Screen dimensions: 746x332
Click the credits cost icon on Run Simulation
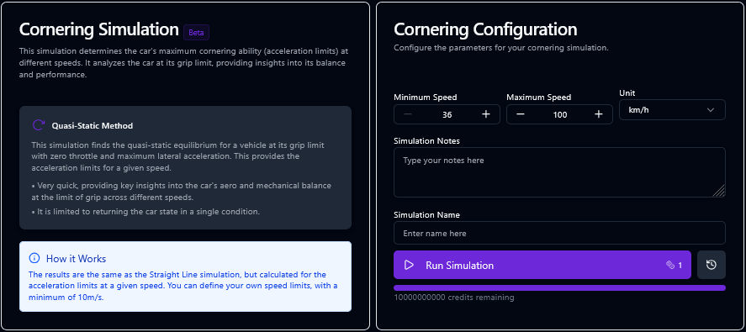(670, 265)
